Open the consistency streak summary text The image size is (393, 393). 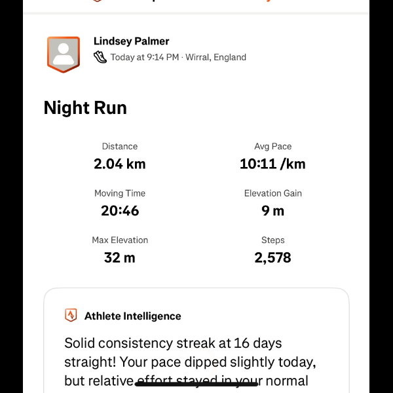(190, 362)
